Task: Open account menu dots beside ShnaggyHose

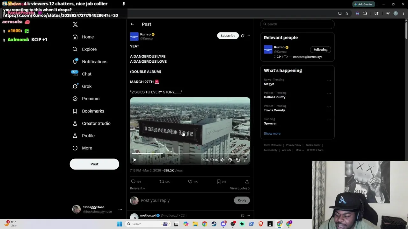Action: point(120,209)
